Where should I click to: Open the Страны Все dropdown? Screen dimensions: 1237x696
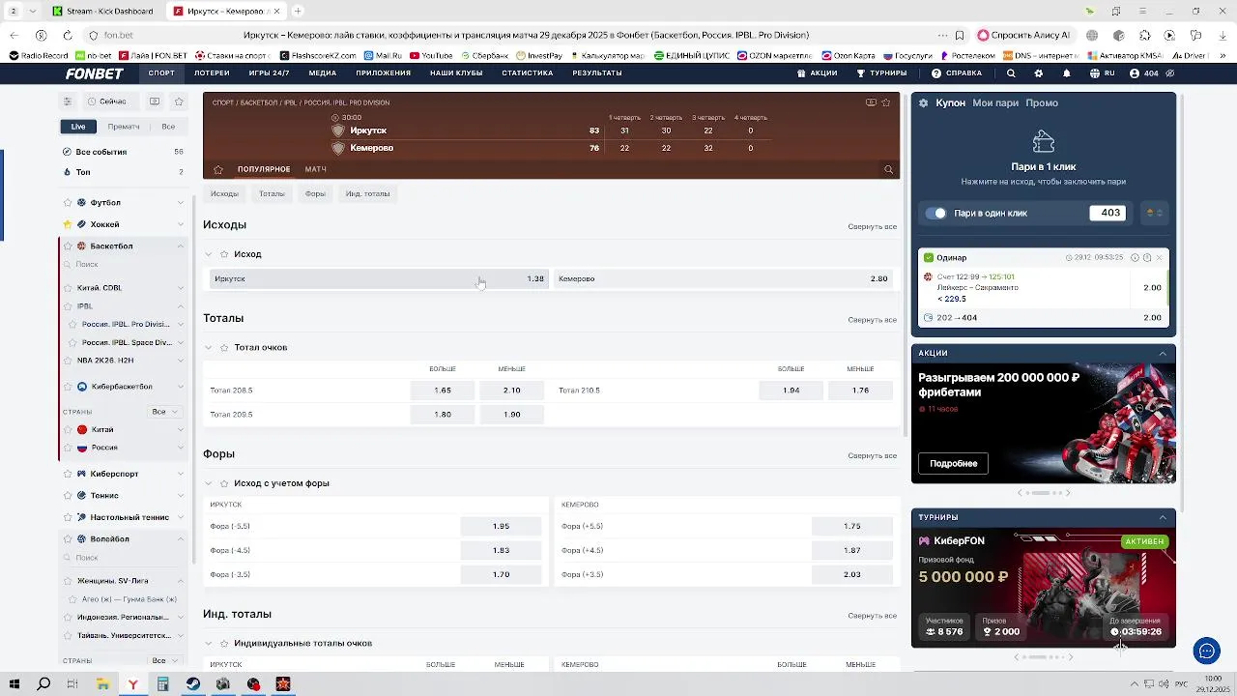[x=165, y=412]
